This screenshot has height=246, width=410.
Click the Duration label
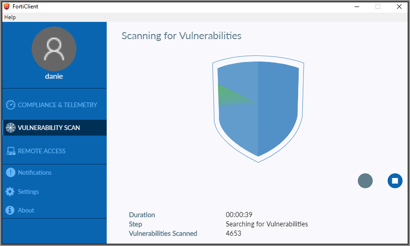[142, 215]
